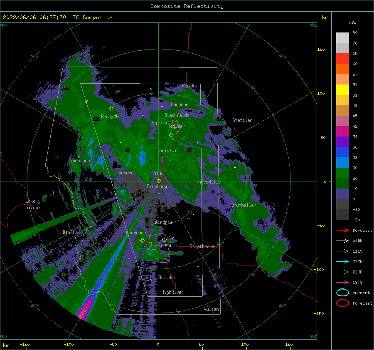Click the ThreeHills city label
This screenshot has width=374, height=350.
click(x=208, y=182)
